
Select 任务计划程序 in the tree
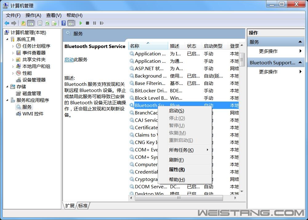coord(36,46)
